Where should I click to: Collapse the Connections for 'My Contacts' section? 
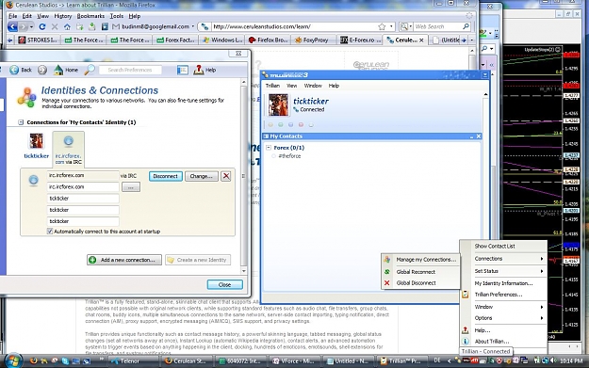point(21,122)
